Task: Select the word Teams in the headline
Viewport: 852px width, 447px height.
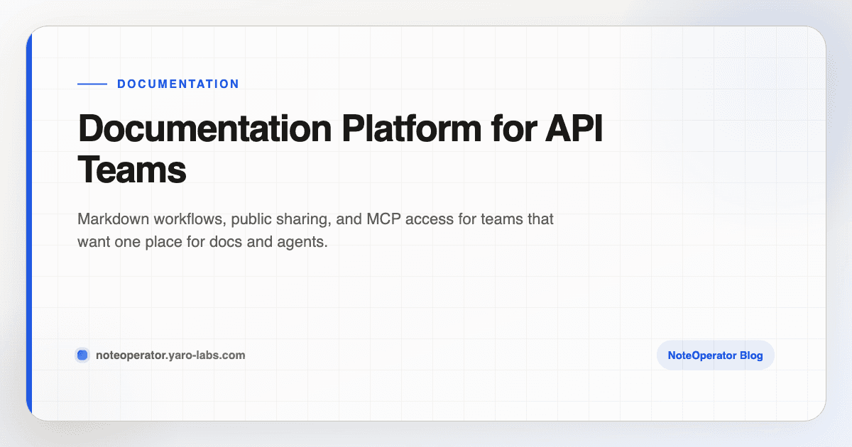Action: tap(131, 170)
